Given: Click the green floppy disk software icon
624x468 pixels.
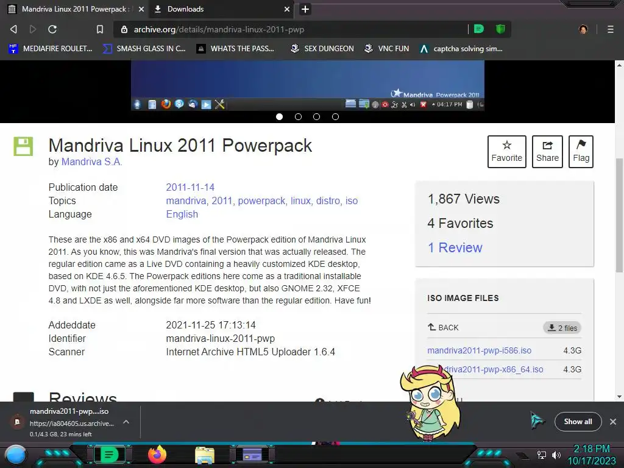Looking at the screenshot, I should tap(24, 146).
